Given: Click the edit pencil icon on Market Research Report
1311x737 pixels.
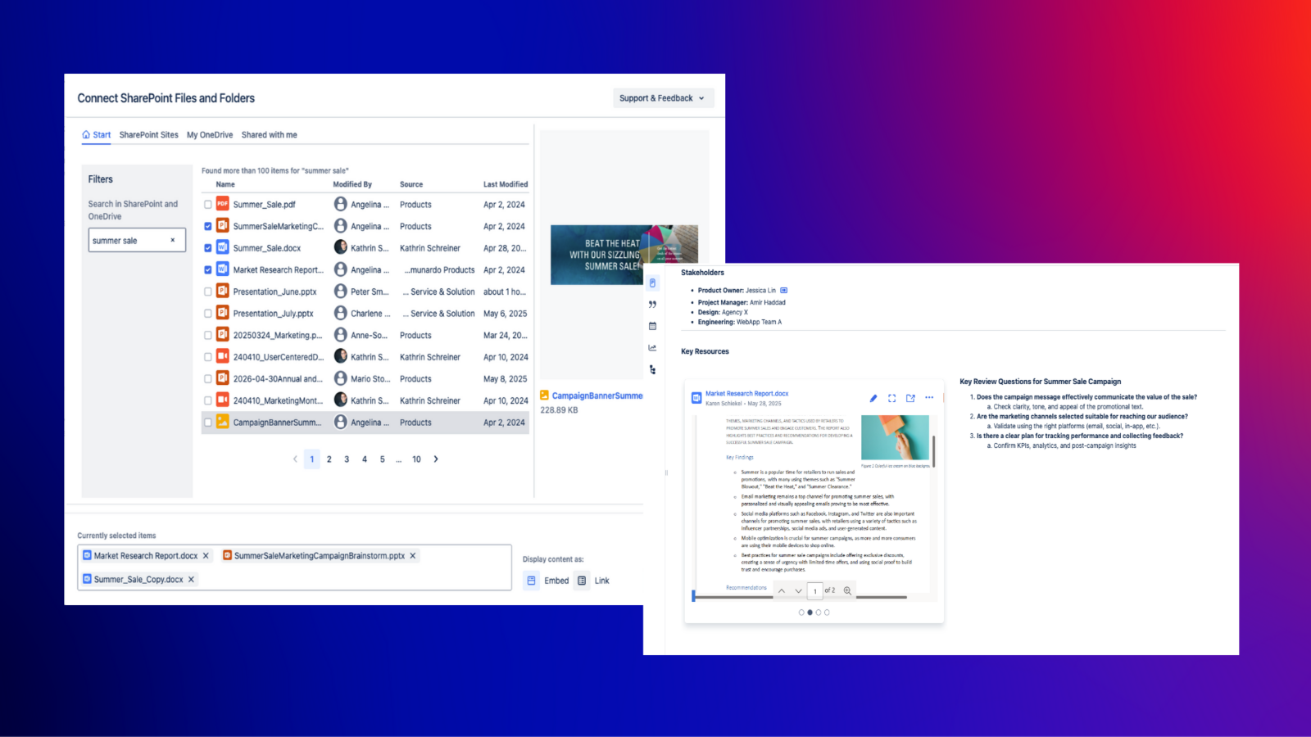Looking at the screenshot, I should [873, 398].
